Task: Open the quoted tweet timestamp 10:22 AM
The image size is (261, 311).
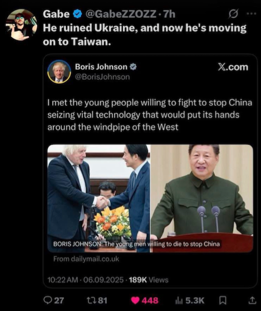Action: (x=63, y=280)
